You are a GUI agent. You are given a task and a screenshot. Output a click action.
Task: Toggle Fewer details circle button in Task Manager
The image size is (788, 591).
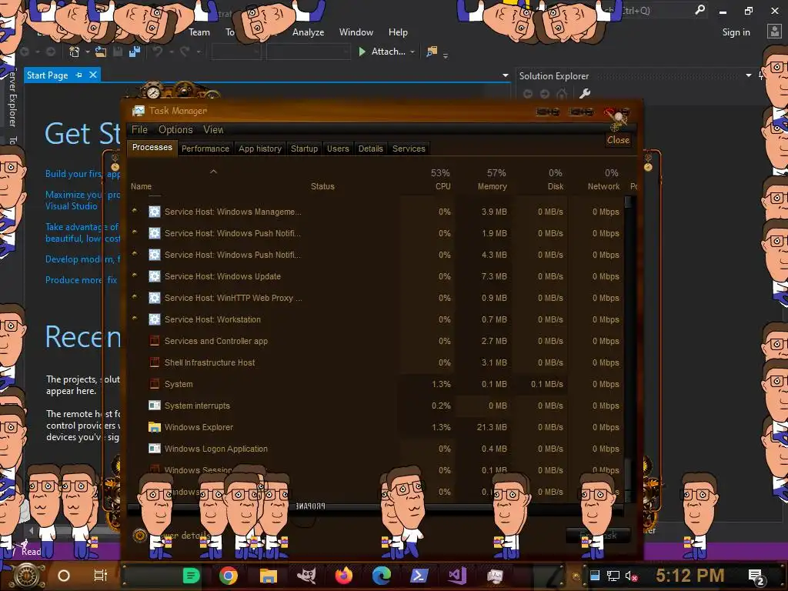coord(140,536)
